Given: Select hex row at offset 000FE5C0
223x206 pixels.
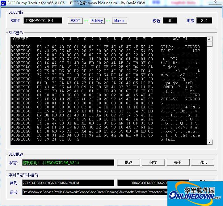Looking at the screenshot, I should [x=105, y=75].
